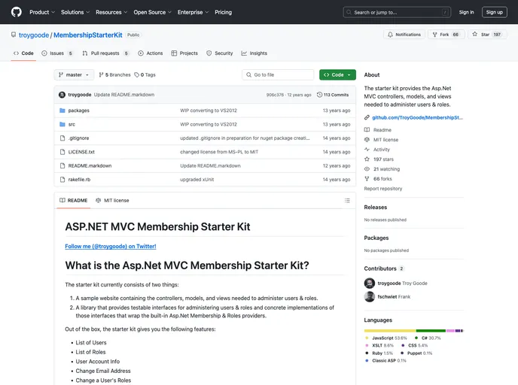
Task: Open github.com/TroyGoode link in About
Action: click(x=417, y=117)
